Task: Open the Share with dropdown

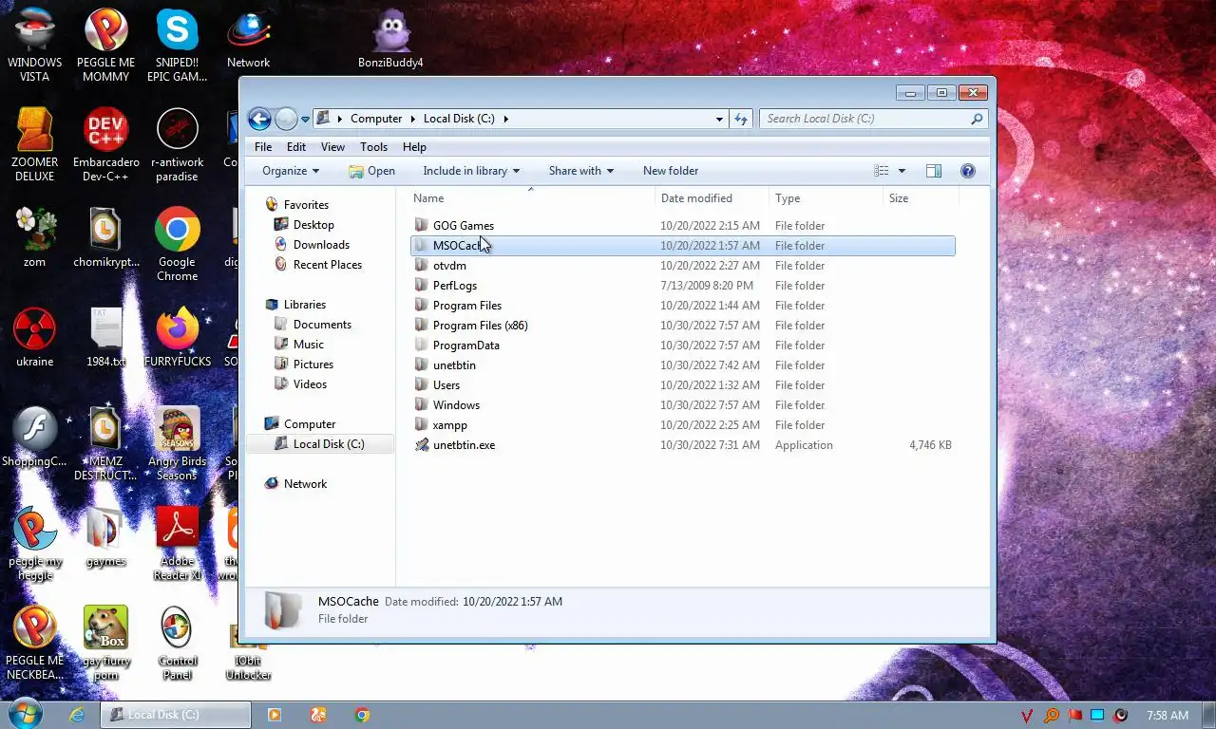Action: [x=580, y=171]
